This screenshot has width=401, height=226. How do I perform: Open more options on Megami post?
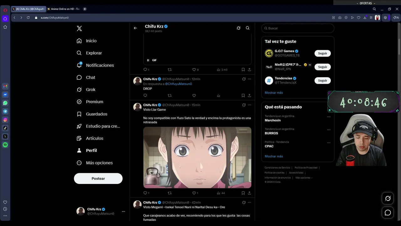click(249, 202)
